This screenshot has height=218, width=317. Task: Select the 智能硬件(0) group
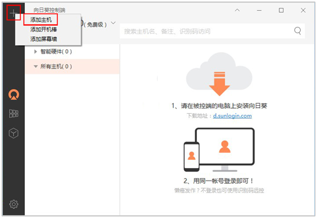point(56,51)
